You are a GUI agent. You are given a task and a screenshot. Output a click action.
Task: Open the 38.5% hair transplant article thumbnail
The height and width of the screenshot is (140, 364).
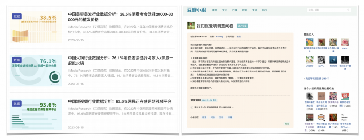coord(36,27)
